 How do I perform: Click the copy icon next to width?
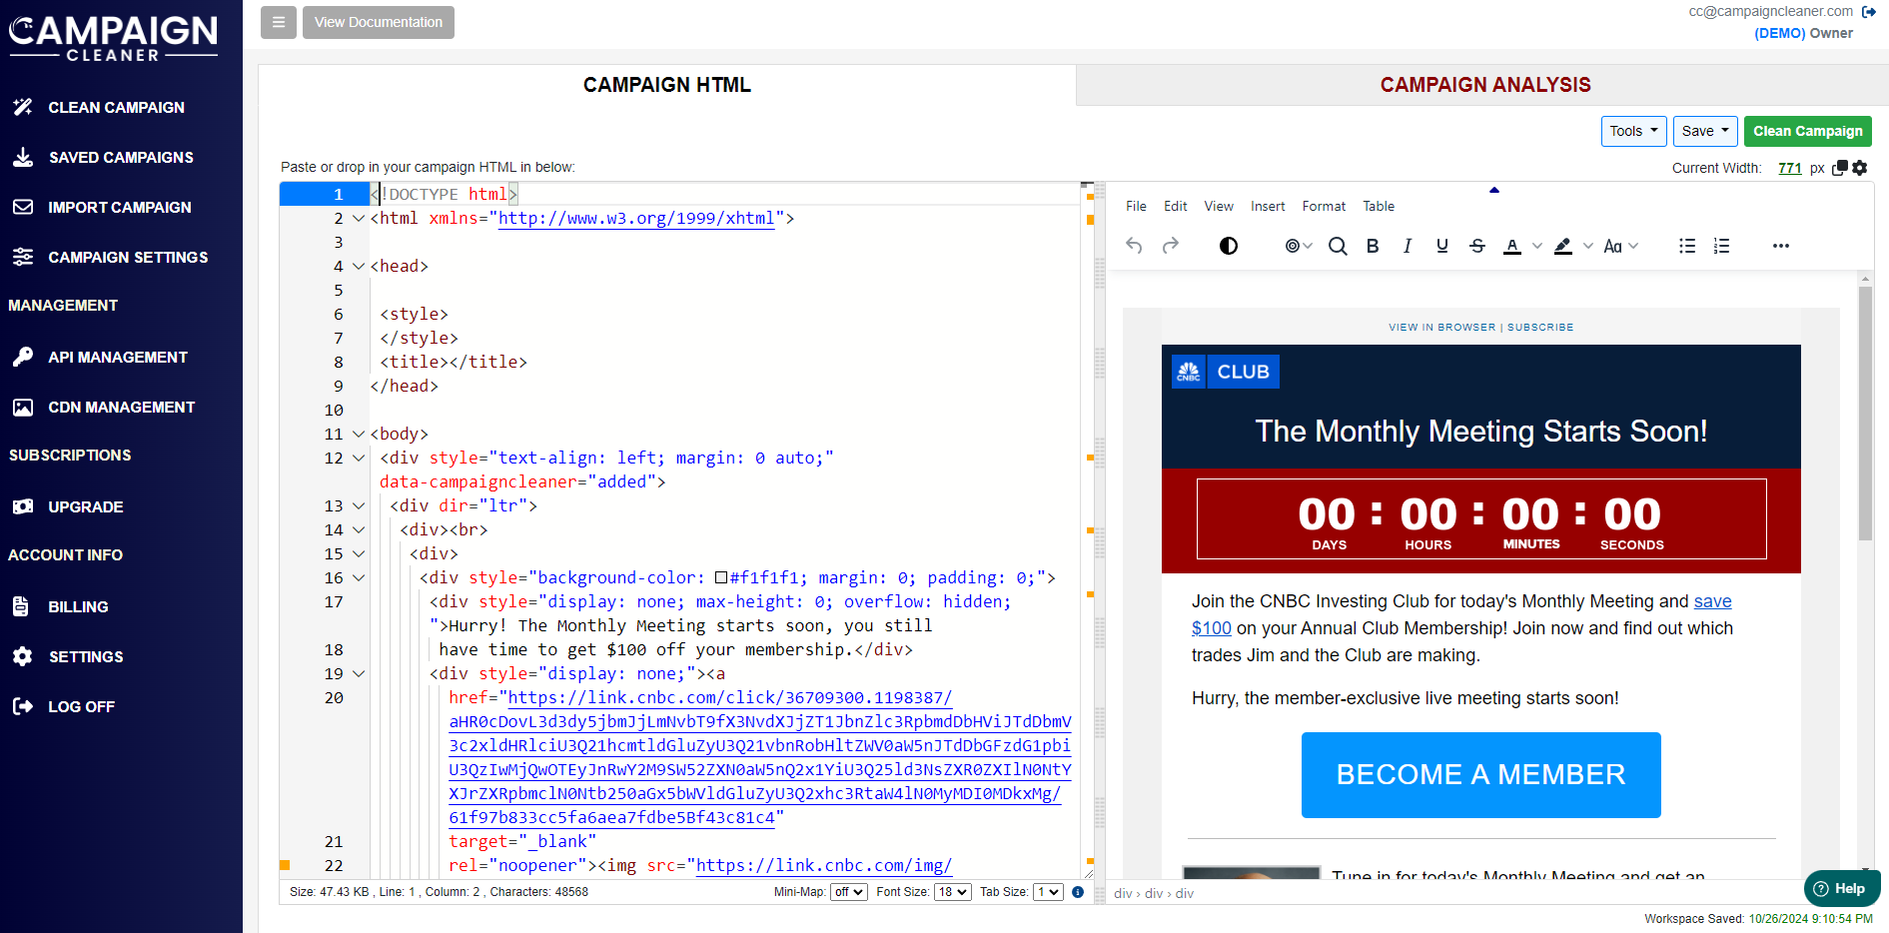click(1840, 168)
